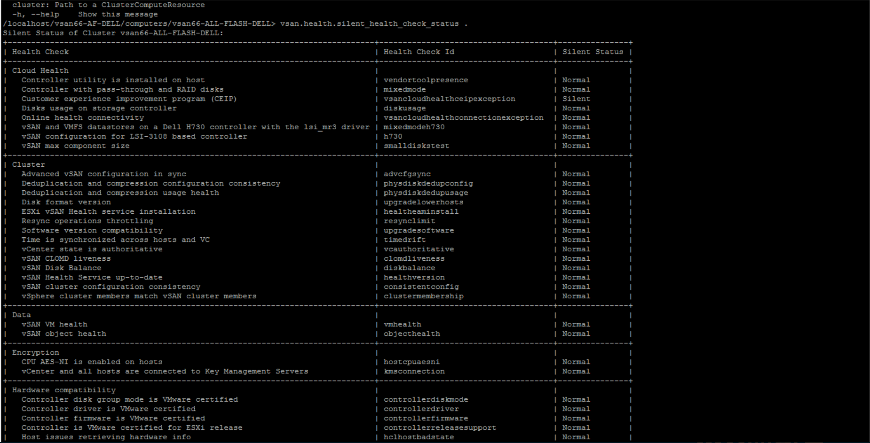Click the 'vSAN Disk Balance' row
The height and width of the screenshot is (443, 870).
click(61, 268)
